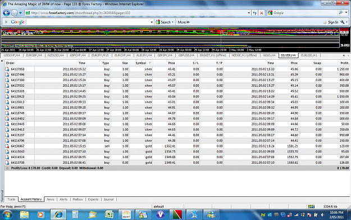This screenshot has width=351, height=220.
Task: Switch to EURUSD,H1 chart tab
Action: (x=309, y=55)
